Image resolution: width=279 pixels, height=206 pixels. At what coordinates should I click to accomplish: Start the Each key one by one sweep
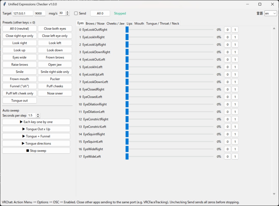[36, 122]
